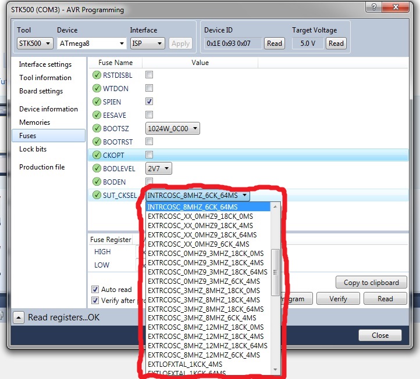Click the green check icon next to WTDON
Screen dimensions: 420x379
point(97,88)
